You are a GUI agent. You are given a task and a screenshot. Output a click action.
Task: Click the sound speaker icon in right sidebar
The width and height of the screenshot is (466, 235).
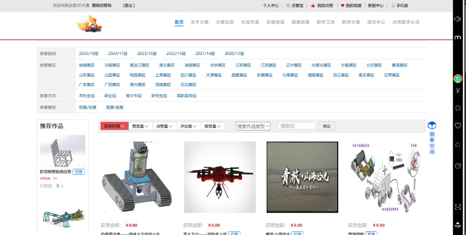click(x=458, y=19)
